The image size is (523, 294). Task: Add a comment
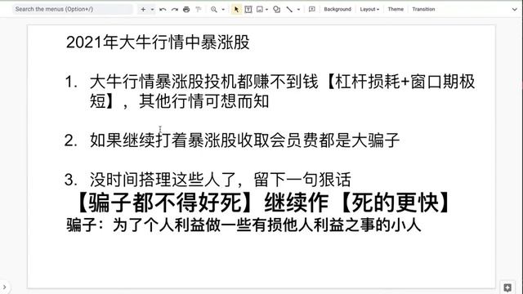pos(312,9)
